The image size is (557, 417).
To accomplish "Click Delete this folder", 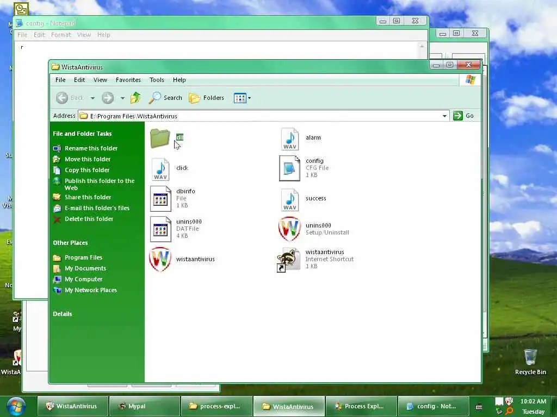I will coord(89,219).
